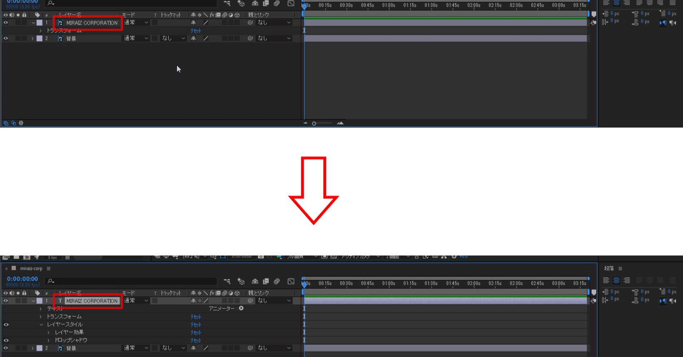The image size is (683, 357).
Task: Click the lock column header in miraiz-corp timeline
Action: click(24, 293)
